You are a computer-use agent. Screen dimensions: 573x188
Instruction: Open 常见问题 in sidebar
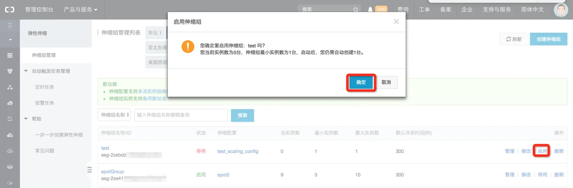point(45,151)
